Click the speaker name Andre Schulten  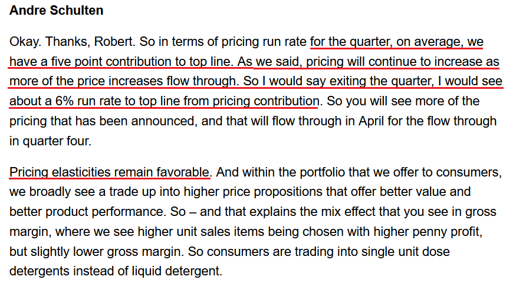[56, 11]
